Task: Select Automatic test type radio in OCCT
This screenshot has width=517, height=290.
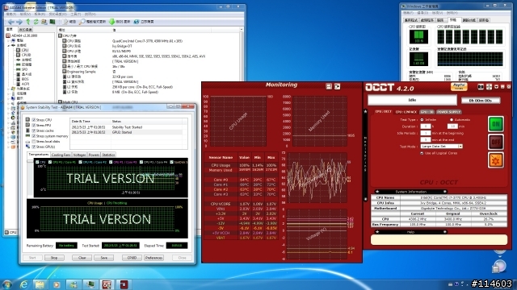Action: pos(452,120)
